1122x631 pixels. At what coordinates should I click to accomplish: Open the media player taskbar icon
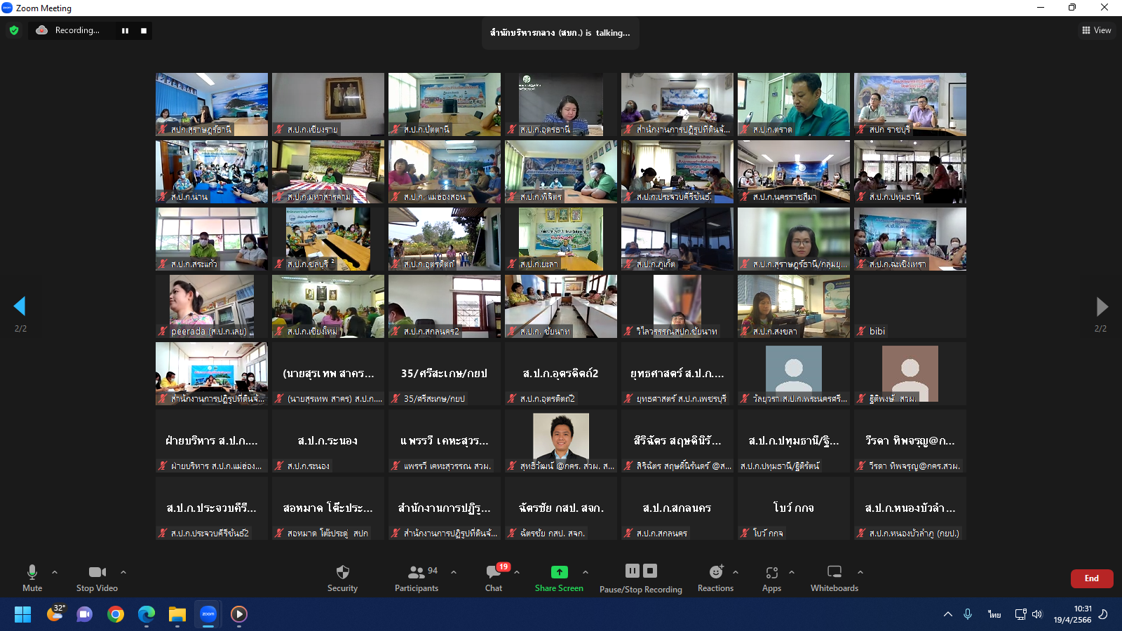click(239, 614)
